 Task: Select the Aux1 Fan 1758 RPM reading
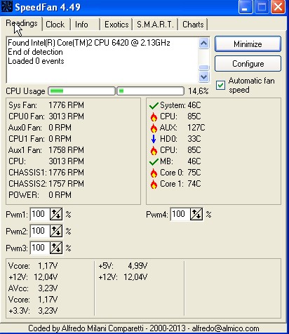46,150
